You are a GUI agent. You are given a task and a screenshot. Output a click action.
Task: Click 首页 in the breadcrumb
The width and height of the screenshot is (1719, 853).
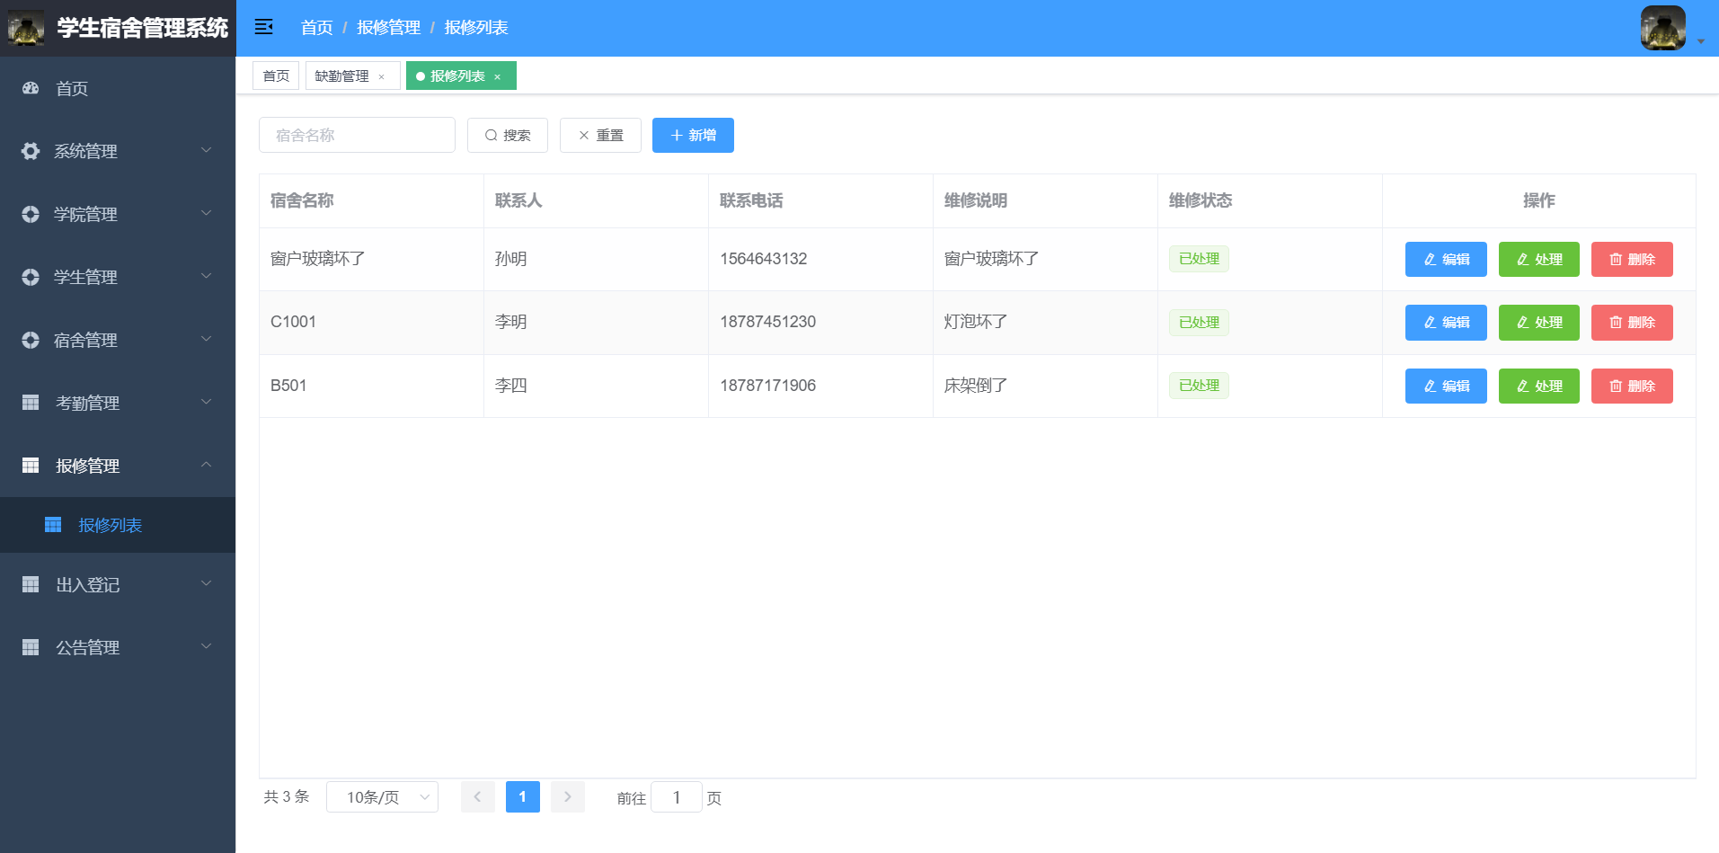316,27
